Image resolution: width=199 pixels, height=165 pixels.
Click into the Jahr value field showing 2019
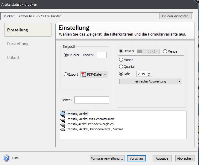pyautogui.click(x=142, y=74)
